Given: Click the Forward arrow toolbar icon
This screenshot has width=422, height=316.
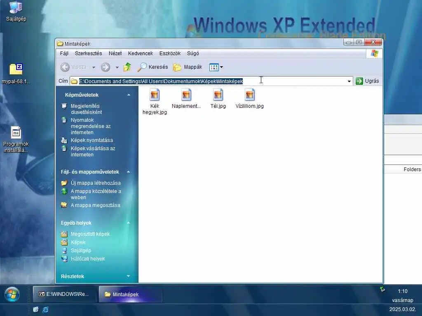Looking at the screenshot, I should pos(105,67).
